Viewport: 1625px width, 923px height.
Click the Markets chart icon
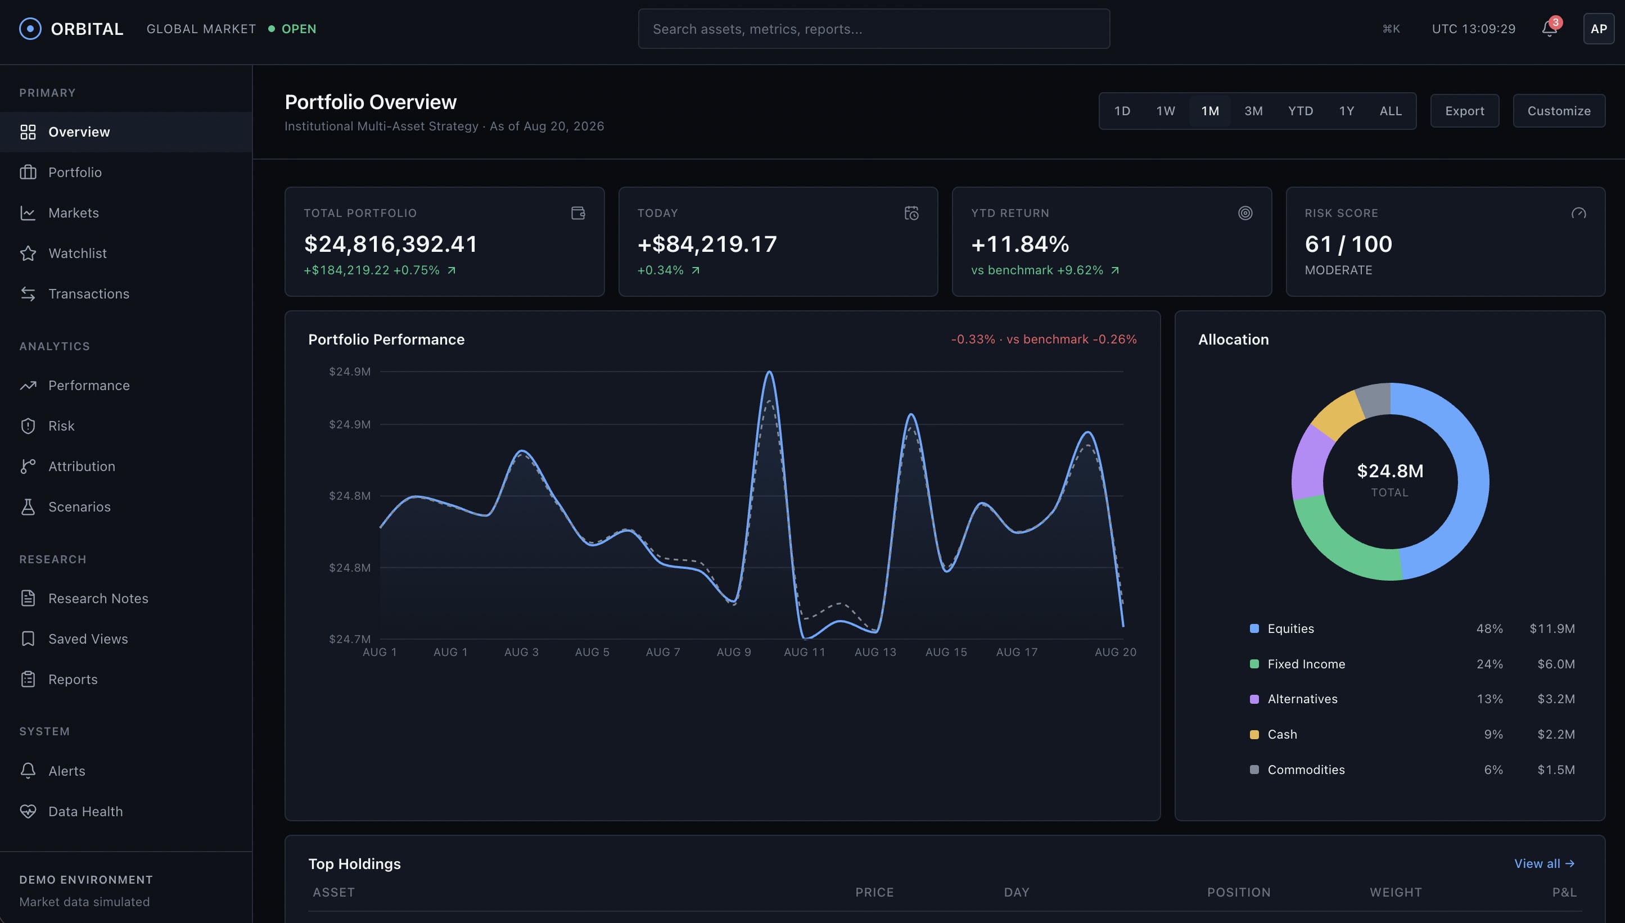(28, 213)
